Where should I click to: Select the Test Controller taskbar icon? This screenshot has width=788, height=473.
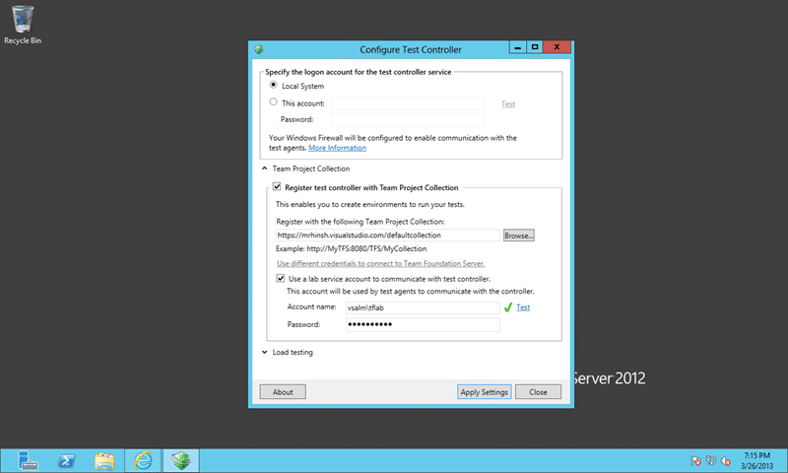[181, 460]
